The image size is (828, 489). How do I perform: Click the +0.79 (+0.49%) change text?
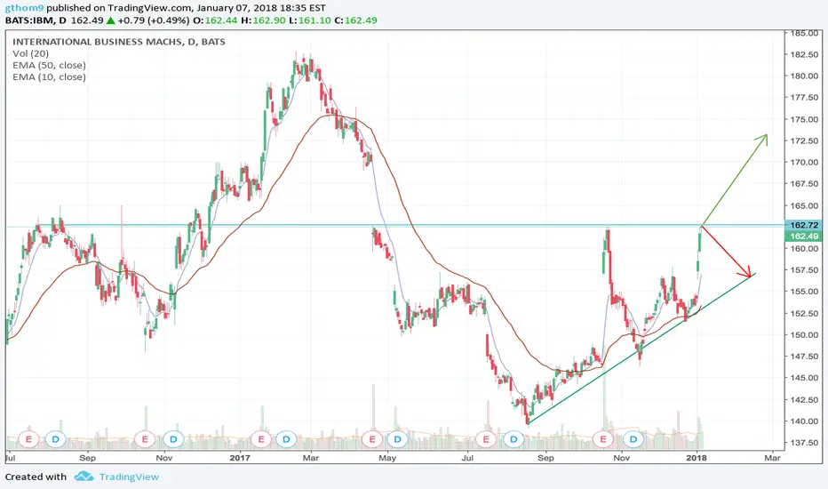click(153, 20)
